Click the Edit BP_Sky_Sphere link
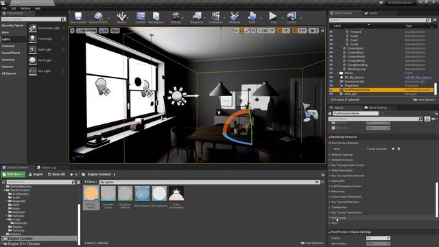The height and width of the screenshot is (247, 439). [418, 78]
